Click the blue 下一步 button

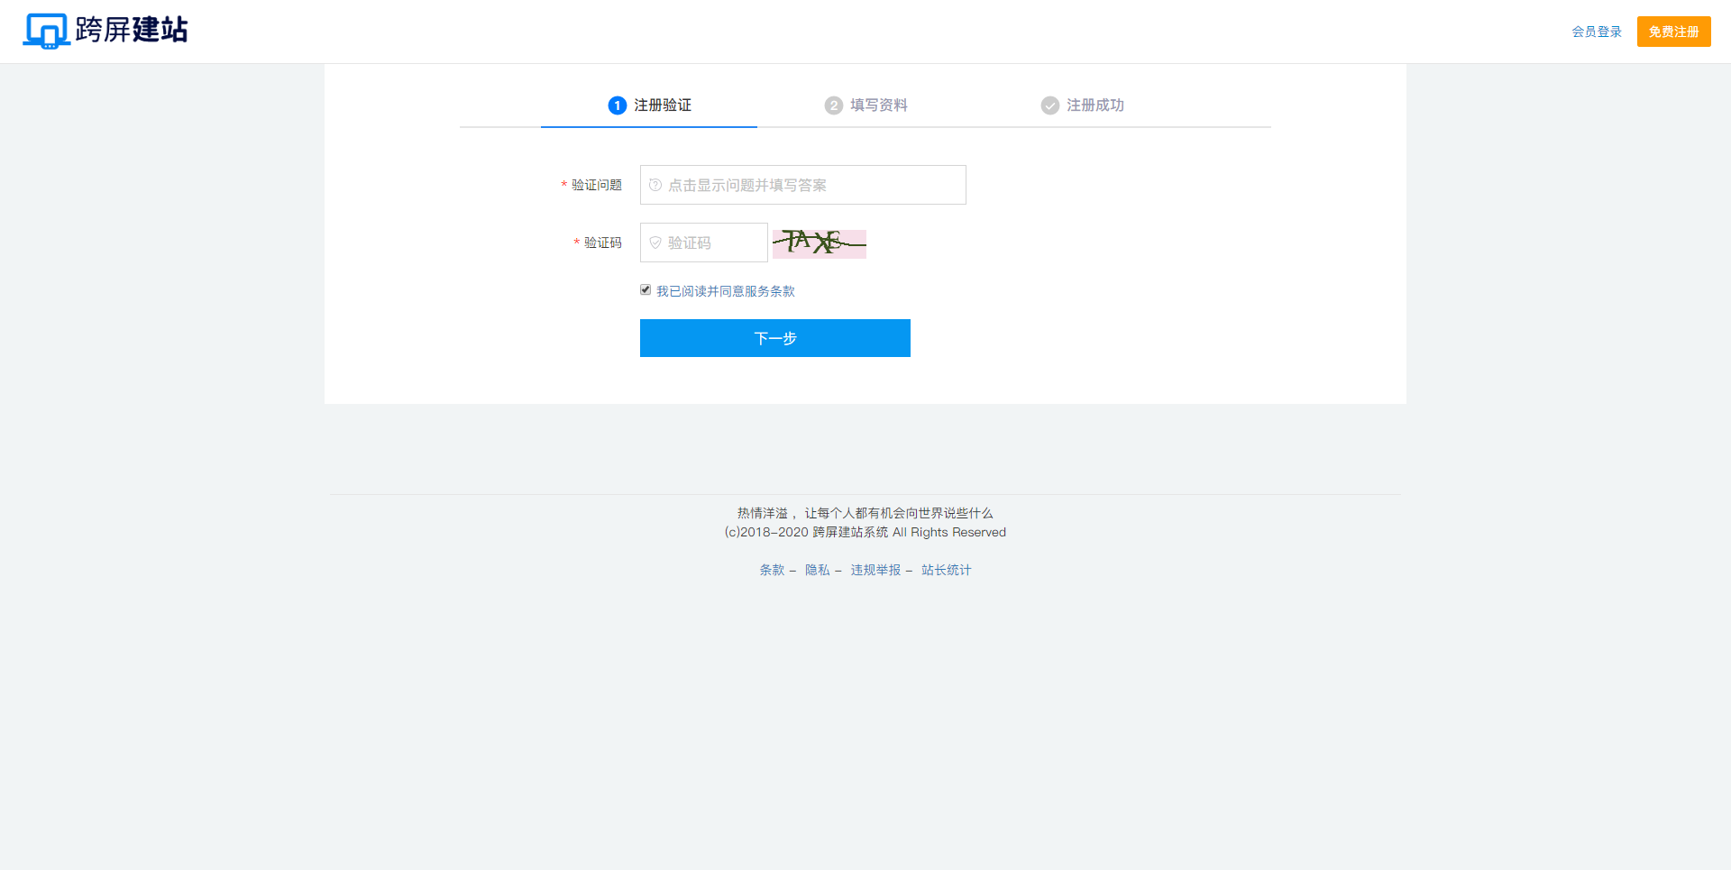pyautogui.click(x=775, y=338)
